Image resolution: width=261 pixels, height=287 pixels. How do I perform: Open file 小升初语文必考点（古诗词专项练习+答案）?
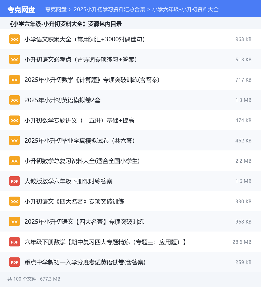click(x=81, y=59)
